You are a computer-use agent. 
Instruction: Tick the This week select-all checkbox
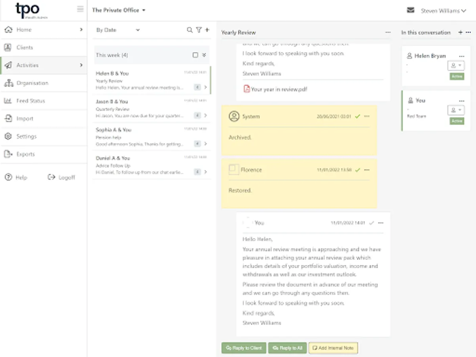coord(195,55)
